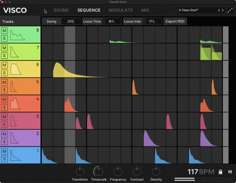
Task: Mute track 4
Action: coord(4,100)
